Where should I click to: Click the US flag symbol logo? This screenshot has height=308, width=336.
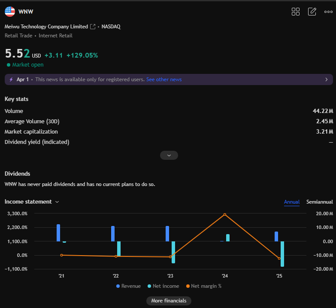pos(10,12)
